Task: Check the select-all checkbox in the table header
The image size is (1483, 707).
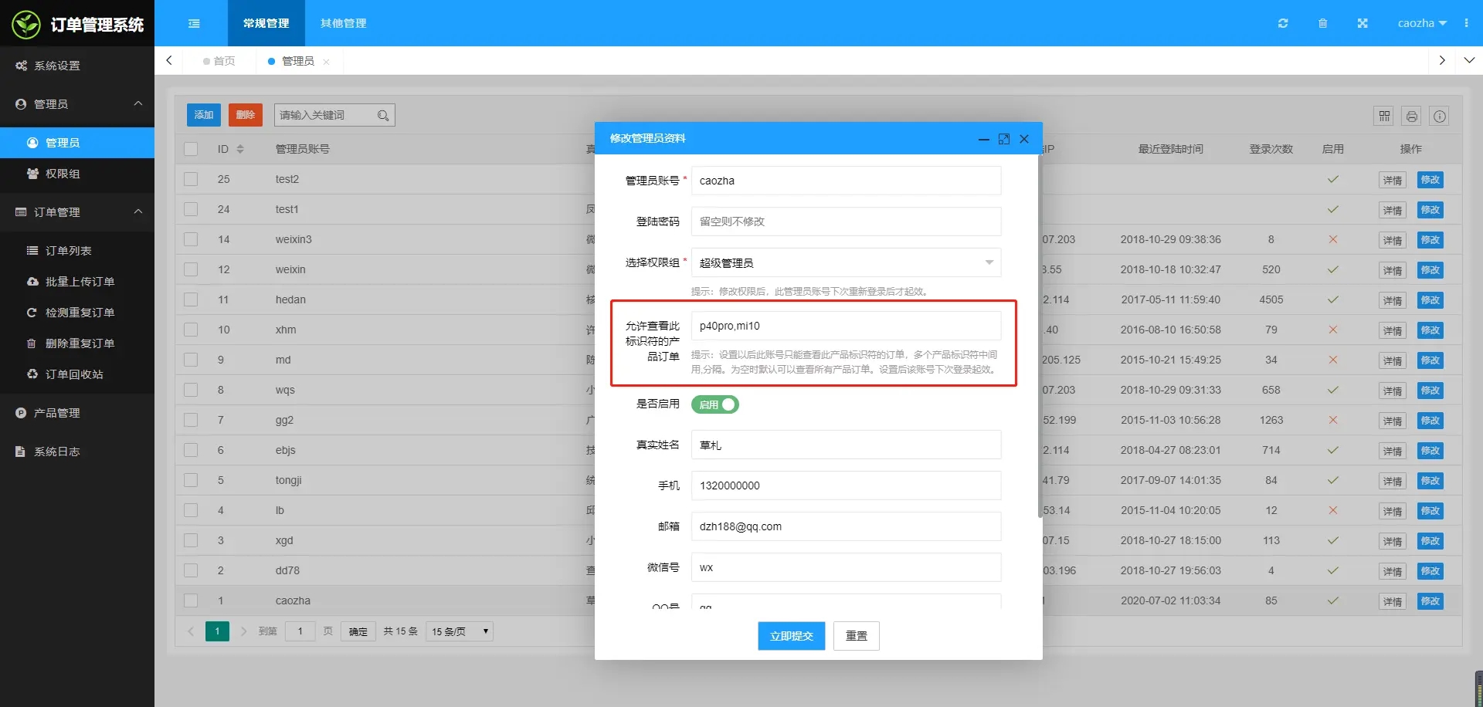Action: pyautogui.click(x=191, y=148)
